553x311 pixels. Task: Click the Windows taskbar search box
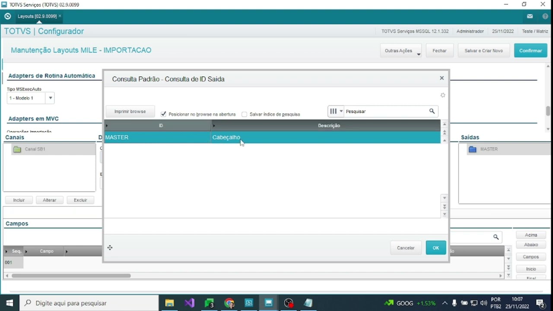(89, 303)
